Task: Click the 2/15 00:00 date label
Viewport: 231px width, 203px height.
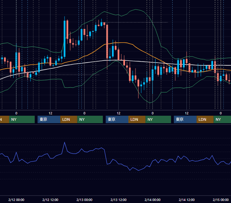Action: [221, 200]
